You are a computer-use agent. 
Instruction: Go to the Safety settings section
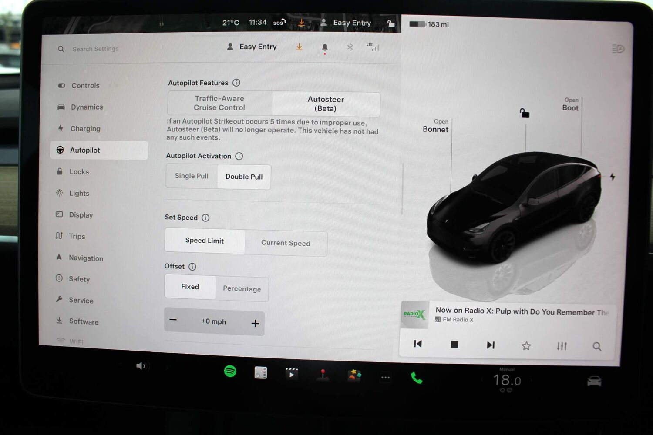(79, 279)
